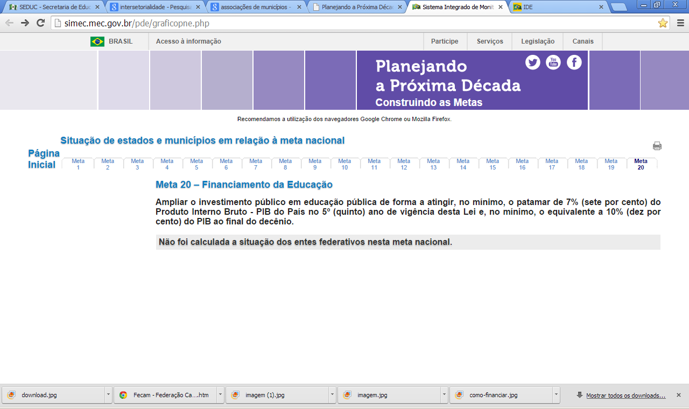This screenshot has height=409, width=689.
Task: Select Meta 19 tab
Action: (x=611, y=164)
